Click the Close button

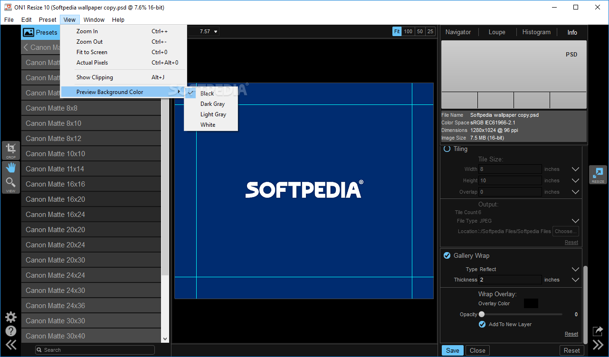click(x=477, y=350)
